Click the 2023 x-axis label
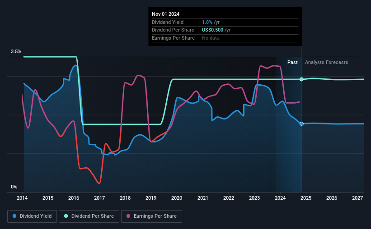Viewport: 371px width, 229px height. (254, 198)
